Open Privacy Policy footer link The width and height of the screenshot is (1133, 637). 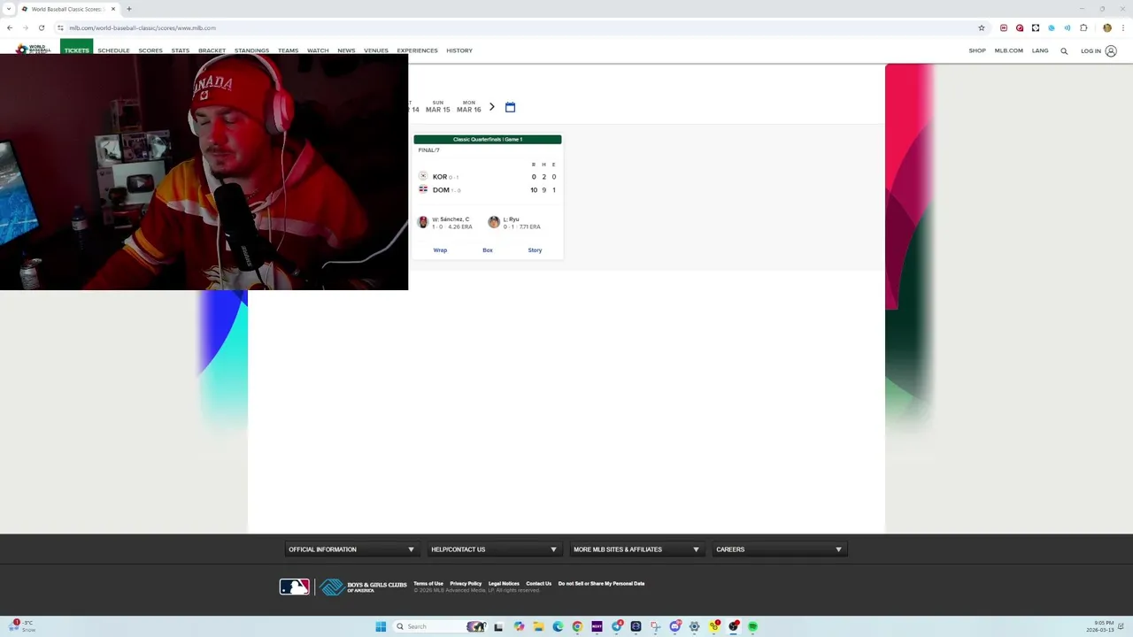click(466, 584)
